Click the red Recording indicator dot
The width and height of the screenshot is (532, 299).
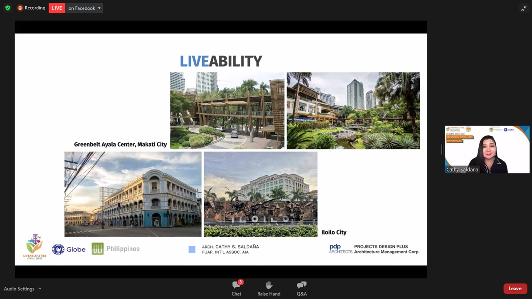tap(20, 8)
